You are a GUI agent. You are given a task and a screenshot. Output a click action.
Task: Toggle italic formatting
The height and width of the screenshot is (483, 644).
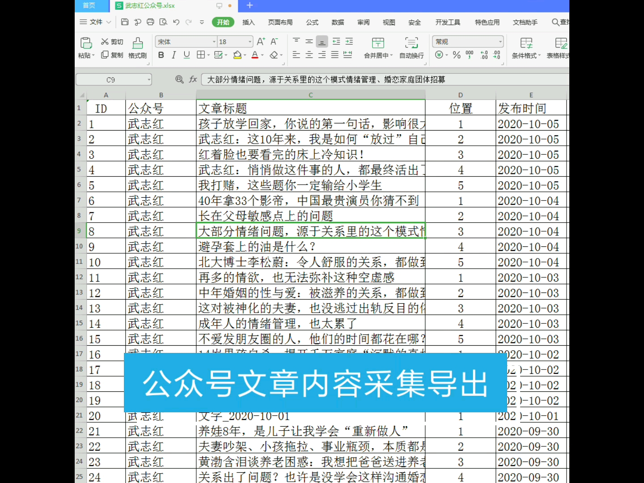coord(174,55)
